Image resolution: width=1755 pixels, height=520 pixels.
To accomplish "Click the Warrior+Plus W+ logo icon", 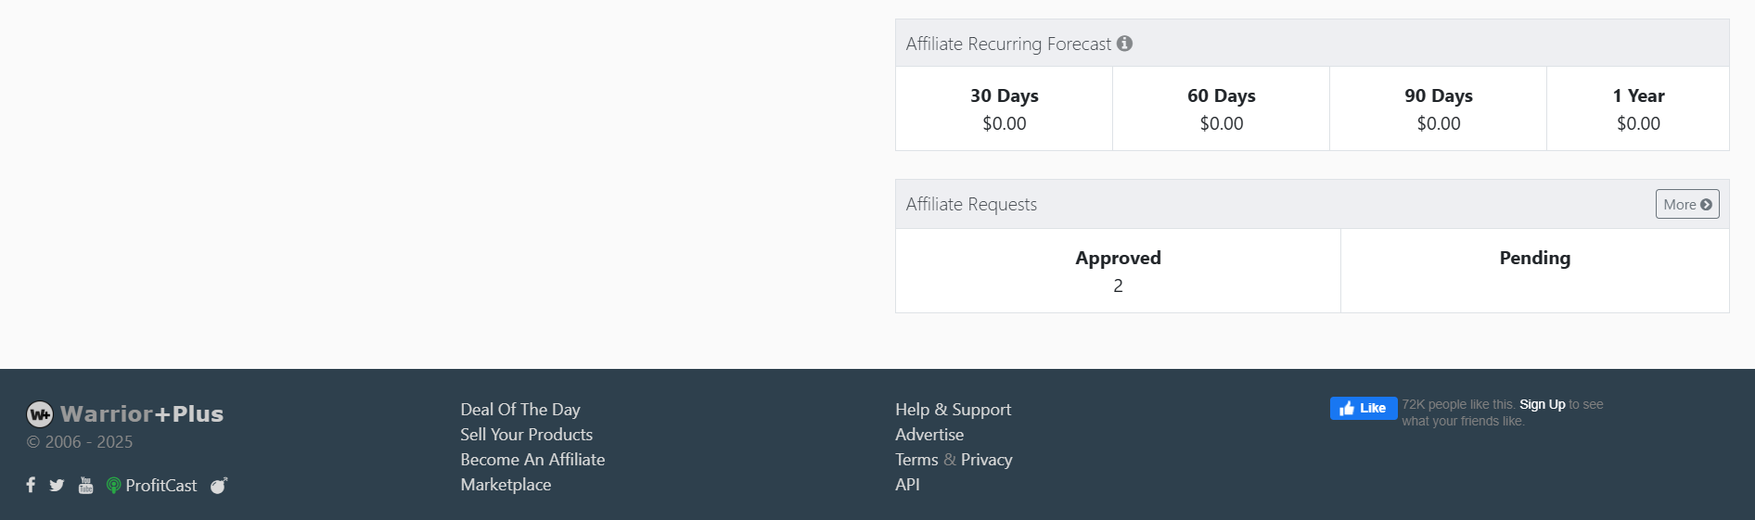I will 40,413.
